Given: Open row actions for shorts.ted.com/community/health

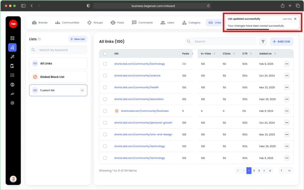Looking at the screenshot, I should click(x=287, y=87).
